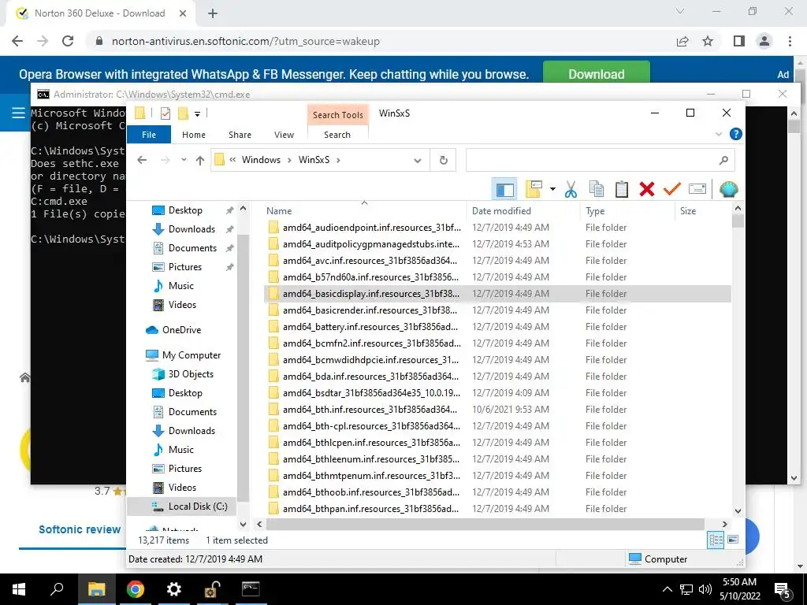
Task: Select Local Disk (C:) in navigation pane
Action: point(198,507)
